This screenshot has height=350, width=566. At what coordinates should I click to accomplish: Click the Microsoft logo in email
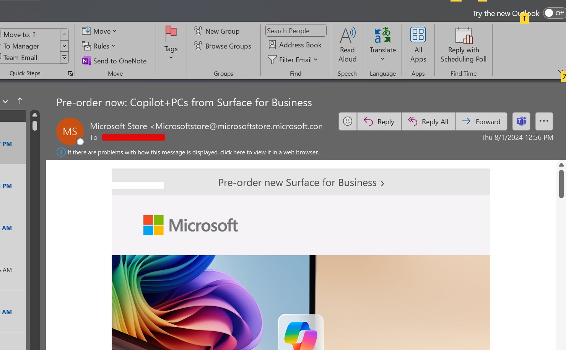click(190, 225)
